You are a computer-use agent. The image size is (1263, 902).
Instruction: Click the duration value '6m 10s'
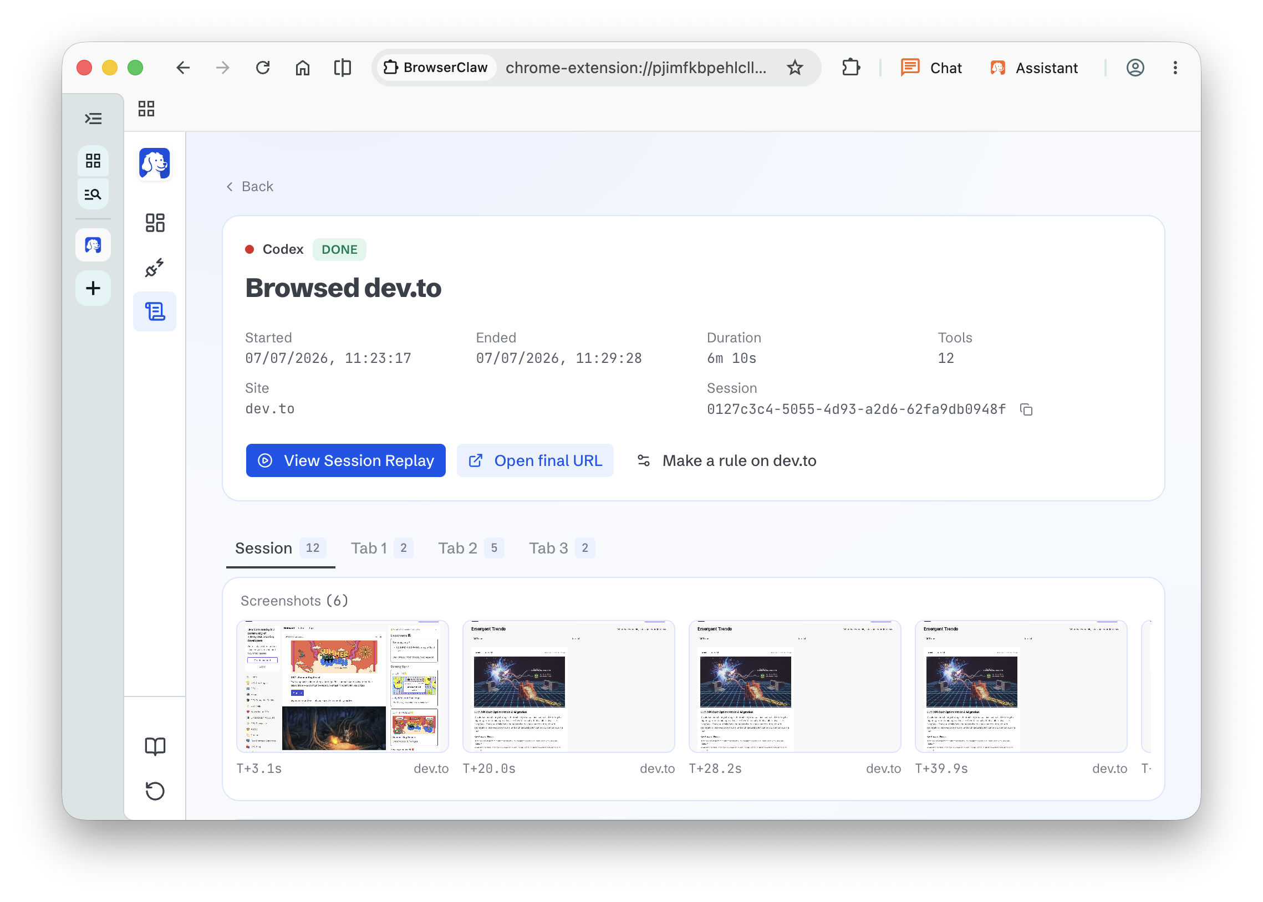click(731, 359)
